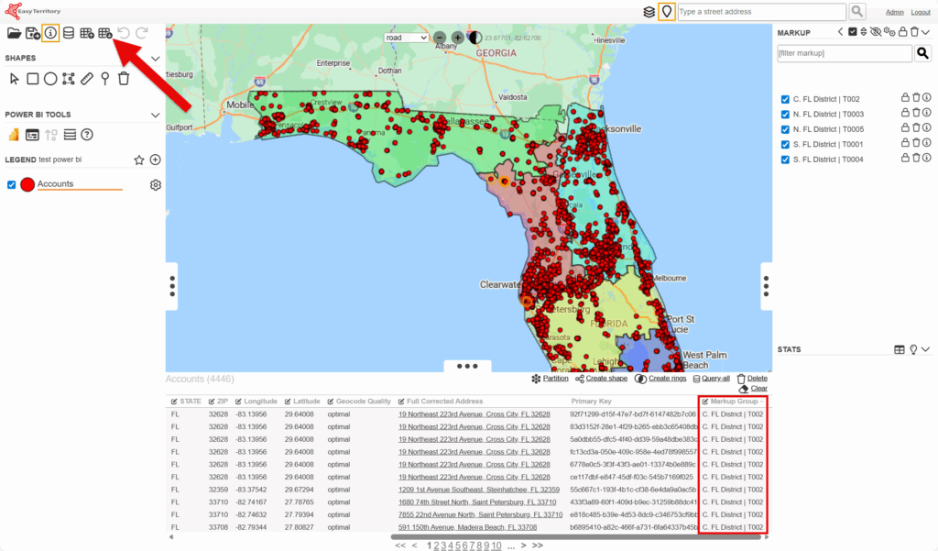Uncheck N. FL District T0003 markup

[785, 115]
